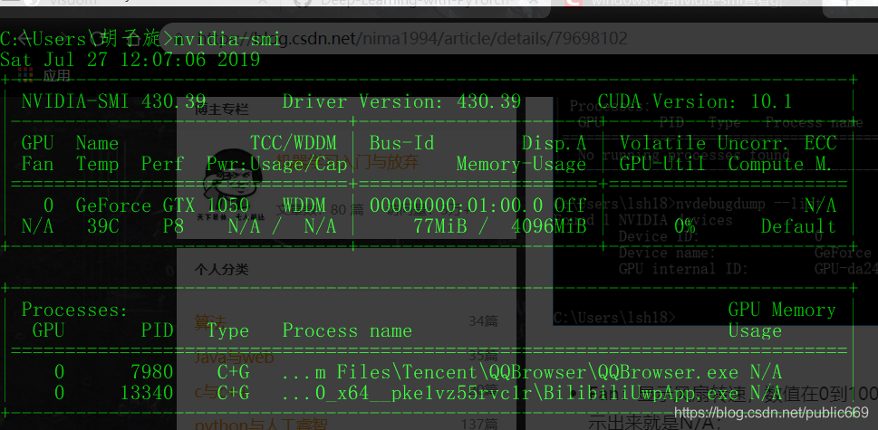The height and width of the screenshot is (430, 878).
Task: Click the '4096MiB' total memory value
Action: 549,226
